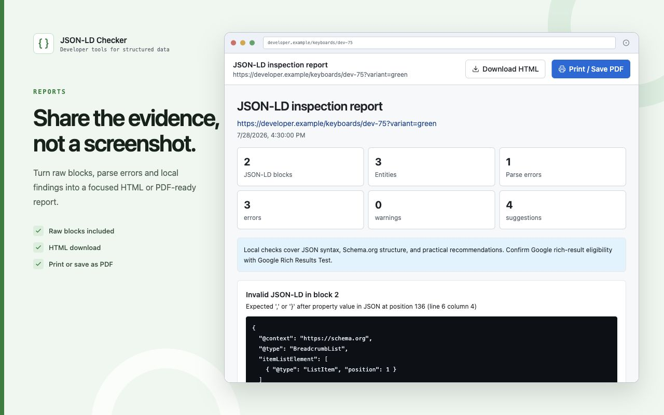Click 'Invalid JSON-LD in block 2' heading

point(292,295)
